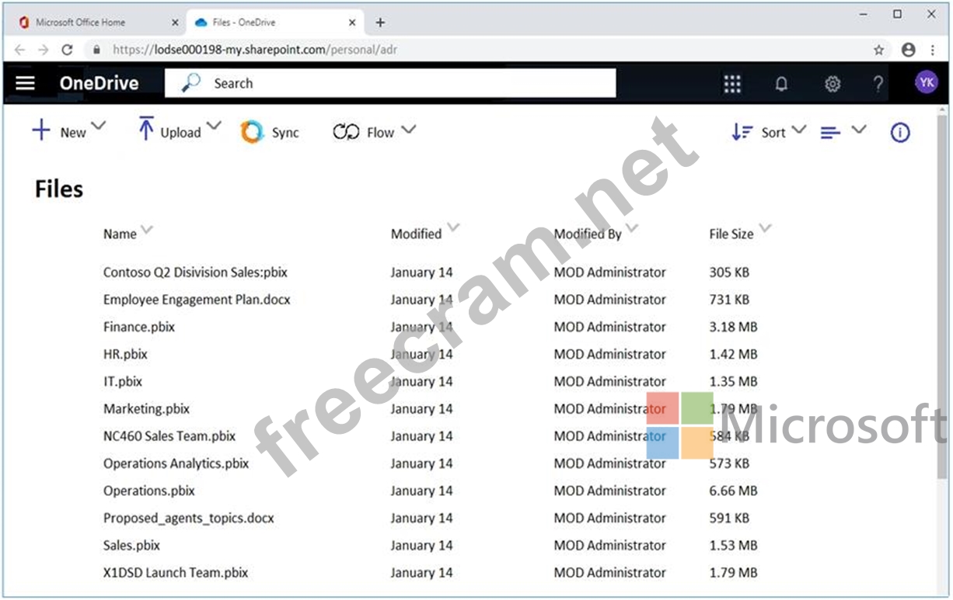Click the plus icon for New
Image resolution: width=953 pixels, height=600 pixels.
tap(41, 130)
